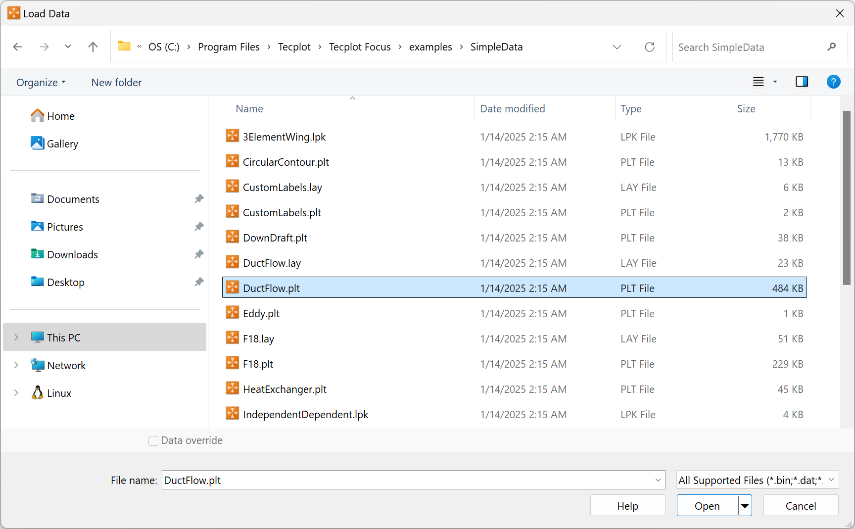
Task: Click Tecplot Focus in breadcrumb path
Action: click(360, 47)
